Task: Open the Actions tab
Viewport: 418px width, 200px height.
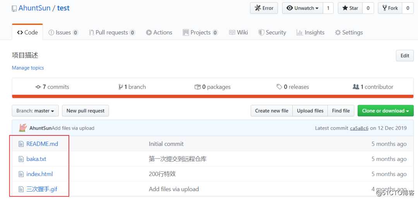Action: pos(159,32)
